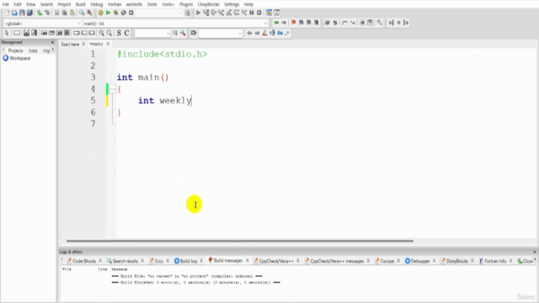Click the Break debugger pause icon
The height and width of the screenshot is (303, 539).
point(252,13)
